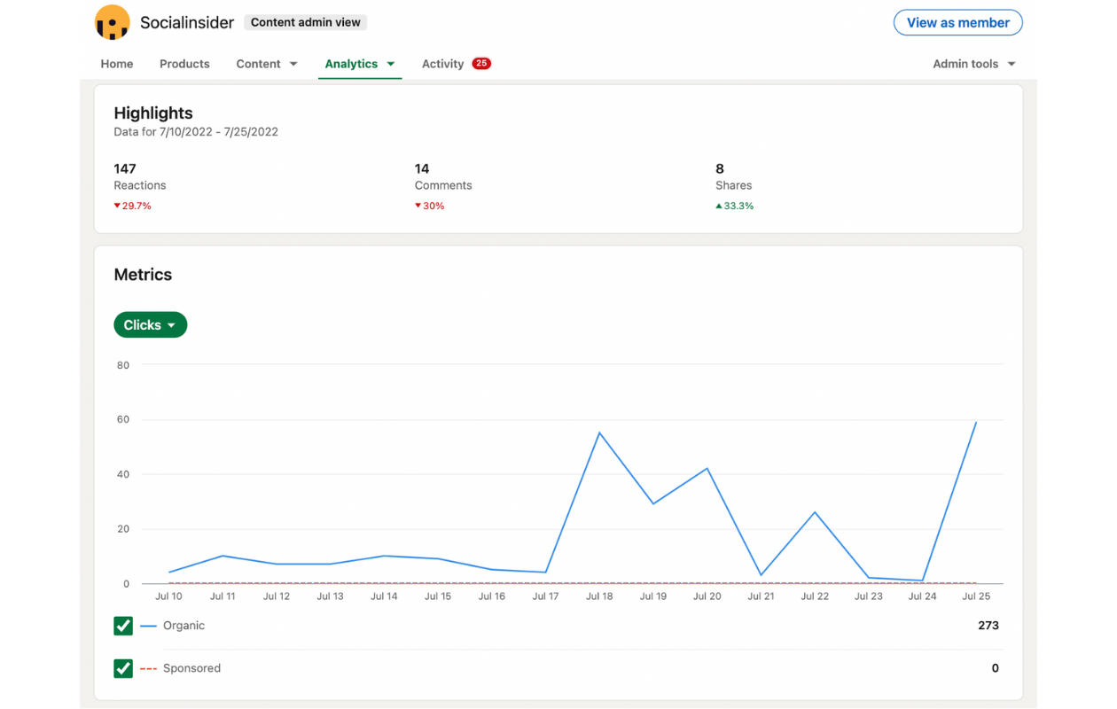The height and width of the screenshot is (709, 1117).
Task: Click the Reactions 29.7% decrease indicator
Action: tap(132, 206)
